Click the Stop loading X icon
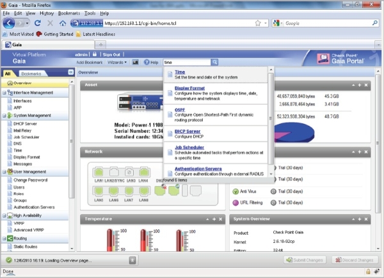The height and width of the screenshot is (278, 384). tap(50, 23)
